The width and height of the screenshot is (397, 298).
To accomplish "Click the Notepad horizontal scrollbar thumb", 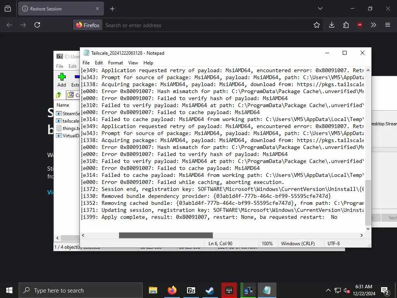I will [x=166, y=236].
